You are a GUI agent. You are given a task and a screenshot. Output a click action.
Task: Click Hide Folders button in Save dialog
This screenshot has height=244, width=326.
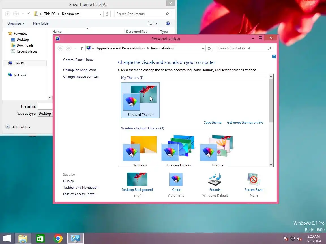[18, 127]
